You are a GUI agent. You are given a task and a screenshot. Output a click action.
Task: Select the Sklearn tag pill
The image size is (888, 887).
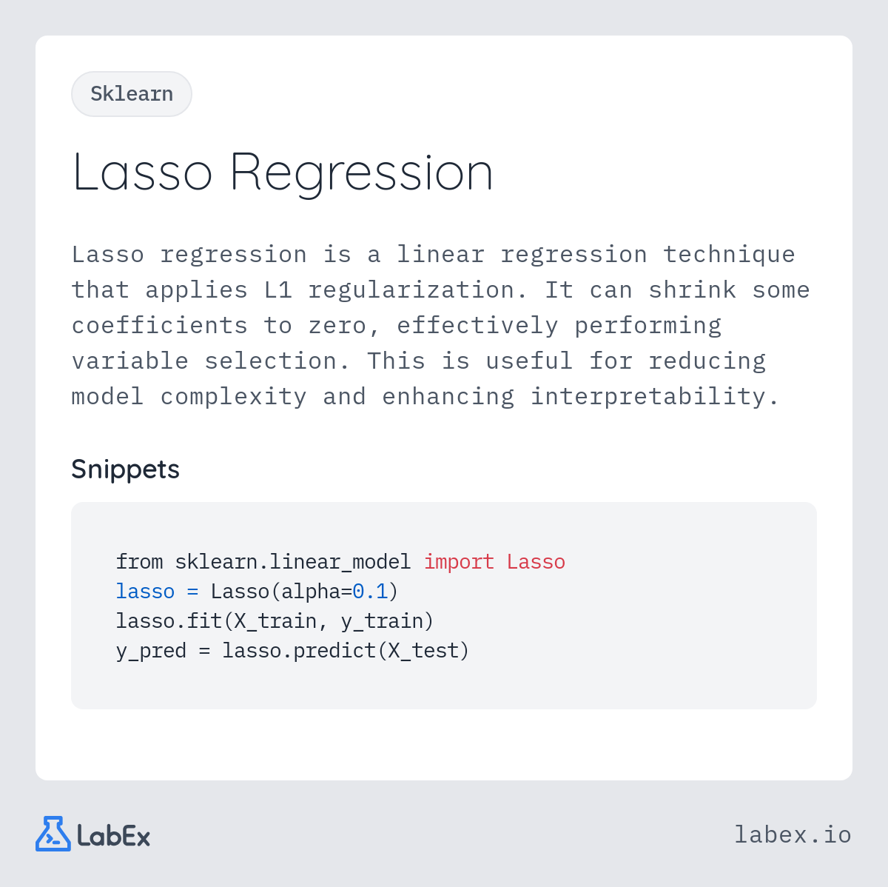[x=132, y=94]
